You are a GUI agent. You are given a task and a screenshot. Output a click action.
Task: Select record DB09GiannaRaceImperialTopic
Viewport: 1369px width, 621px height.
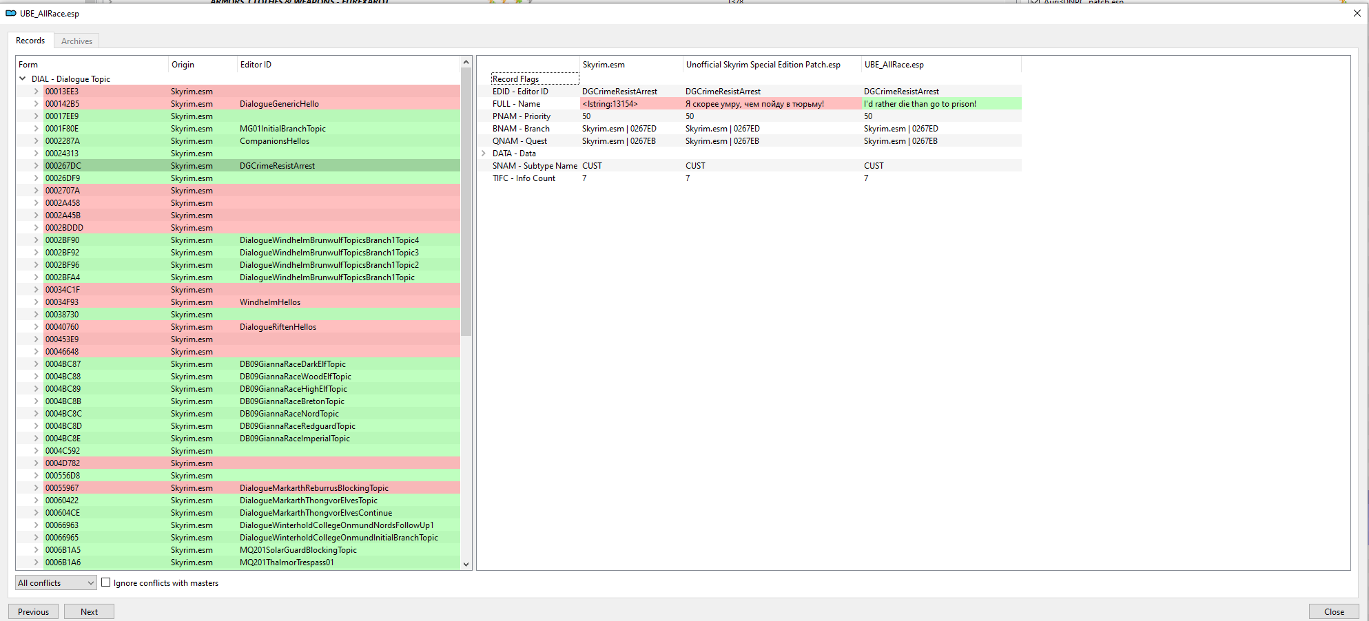(251, 439)
